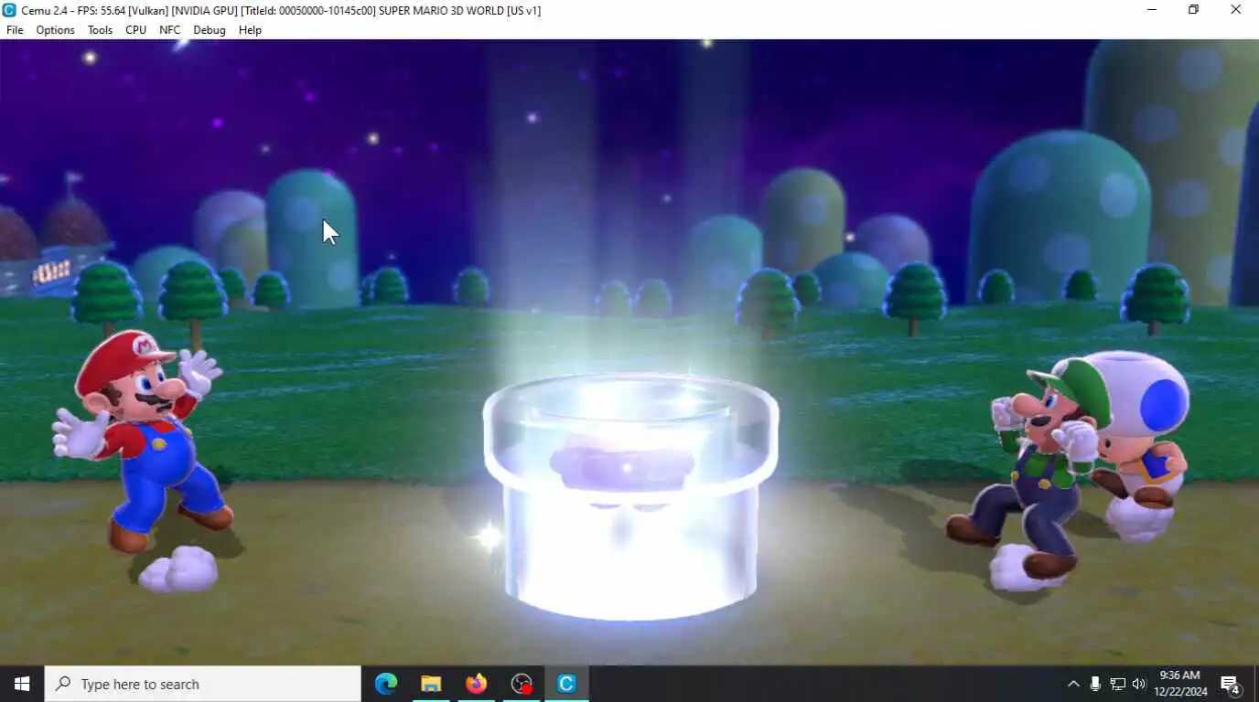
Task: Open the Windows Start menu
Action: (x=22, y=684)
